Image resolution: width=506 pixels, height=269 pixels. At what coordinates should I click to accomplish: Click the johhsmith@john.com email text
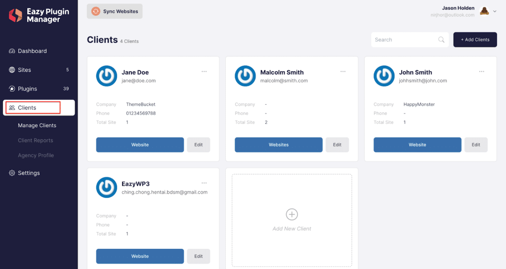point(423,81)
